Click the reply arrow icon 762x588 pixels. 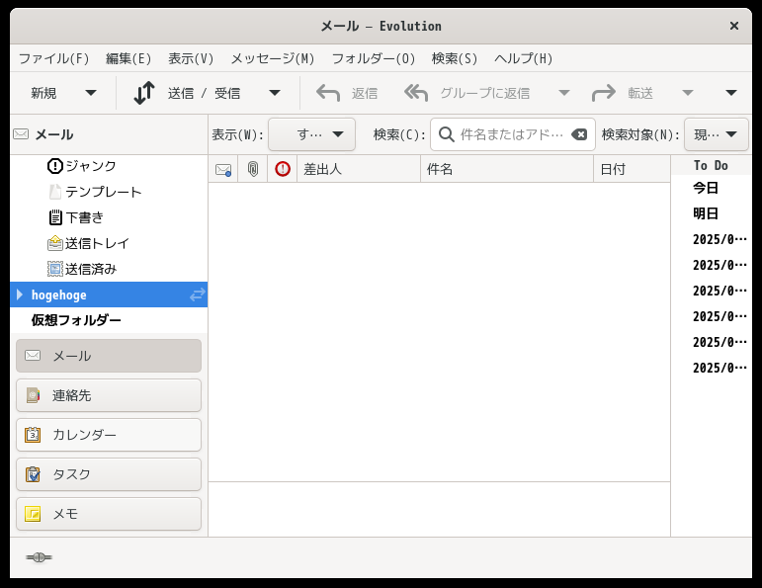coord(328,93)
